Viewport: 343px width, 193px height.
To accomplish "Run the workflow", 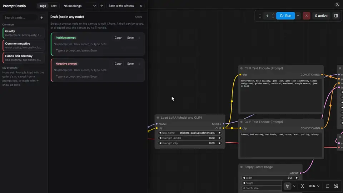I will click(x=285, y=16).
